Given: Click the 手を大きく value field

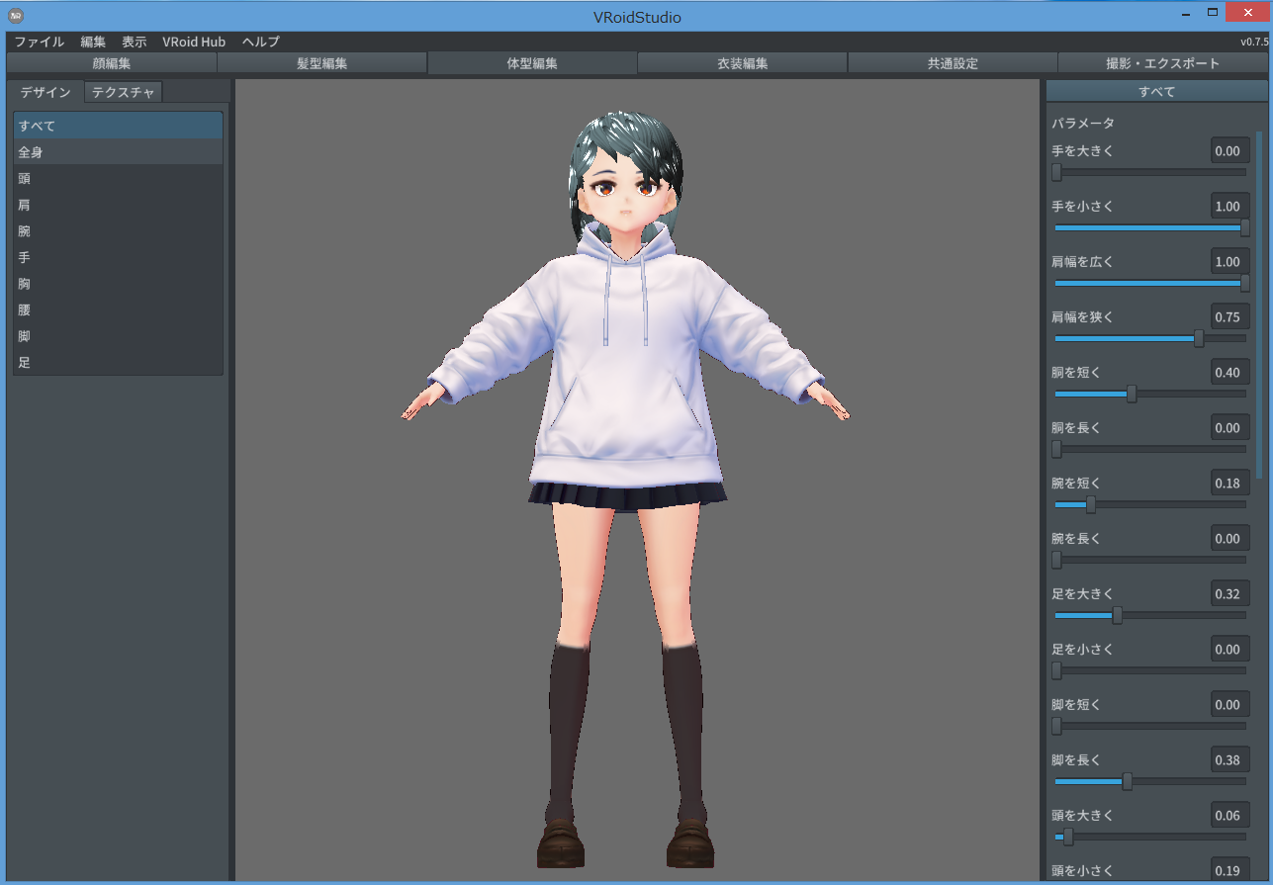Looking at the screenshot, I should coord(1229,151).
